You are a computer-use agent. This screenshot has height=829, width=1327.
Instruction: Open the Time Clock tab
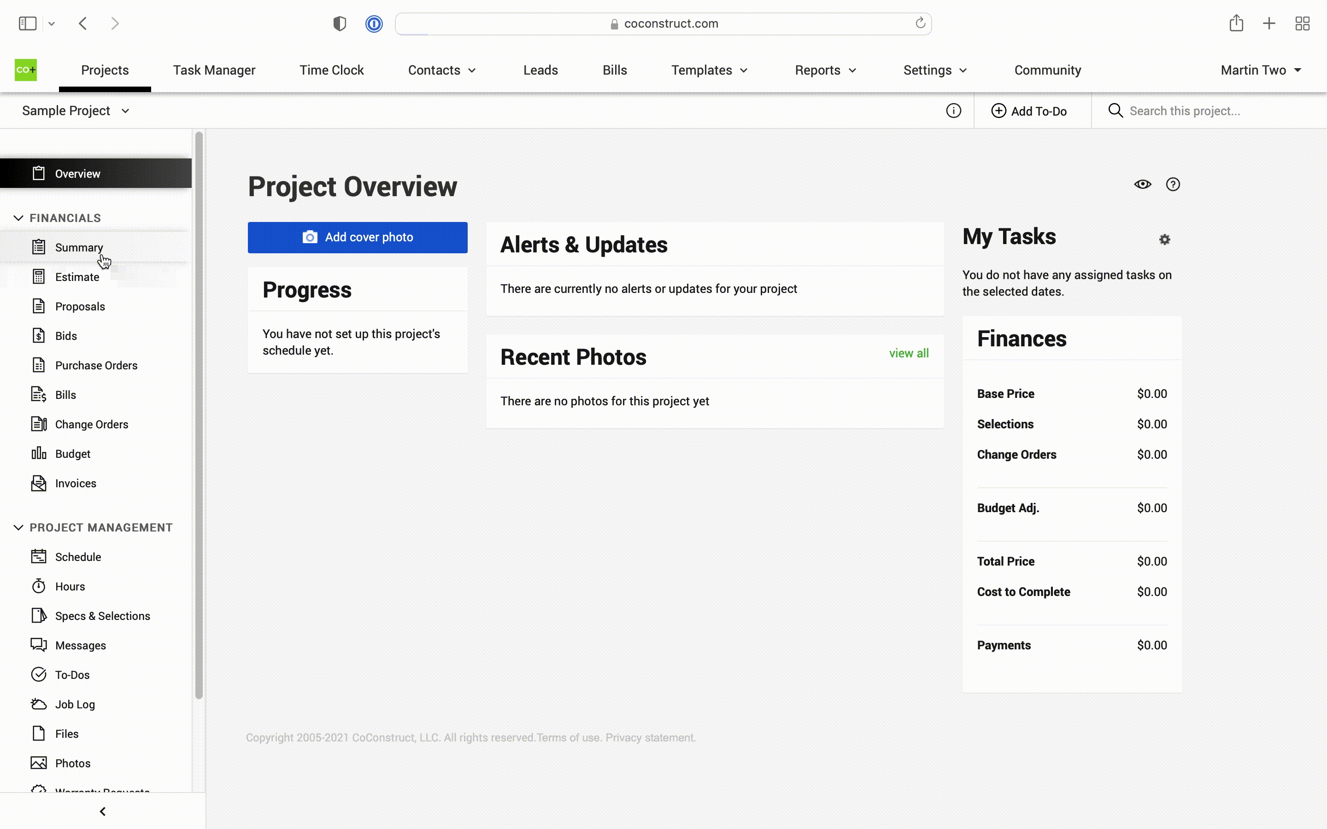pos(332,70)
